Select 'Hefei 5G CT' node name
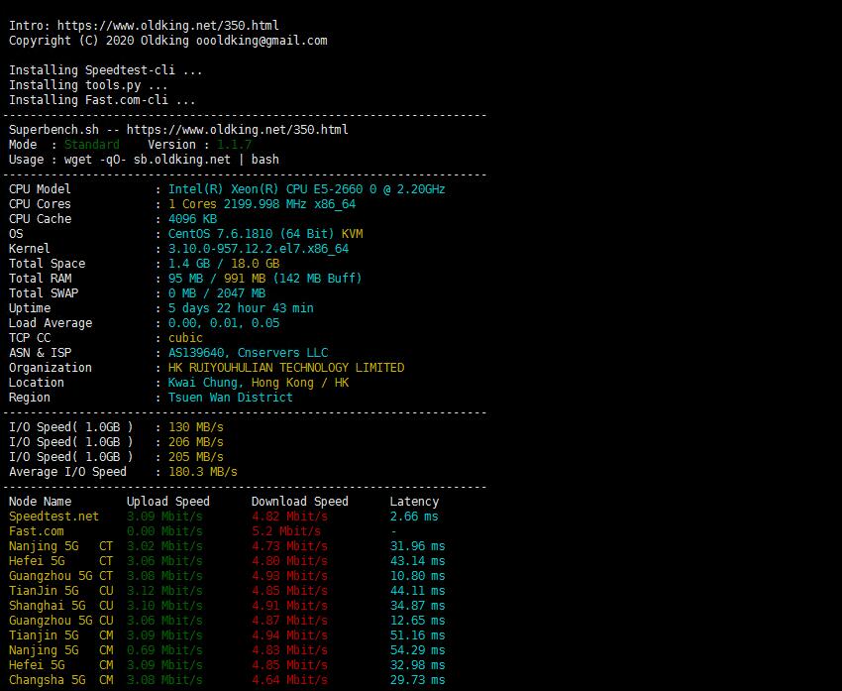Screen dimensions: 842x691 tap(60, 561)
